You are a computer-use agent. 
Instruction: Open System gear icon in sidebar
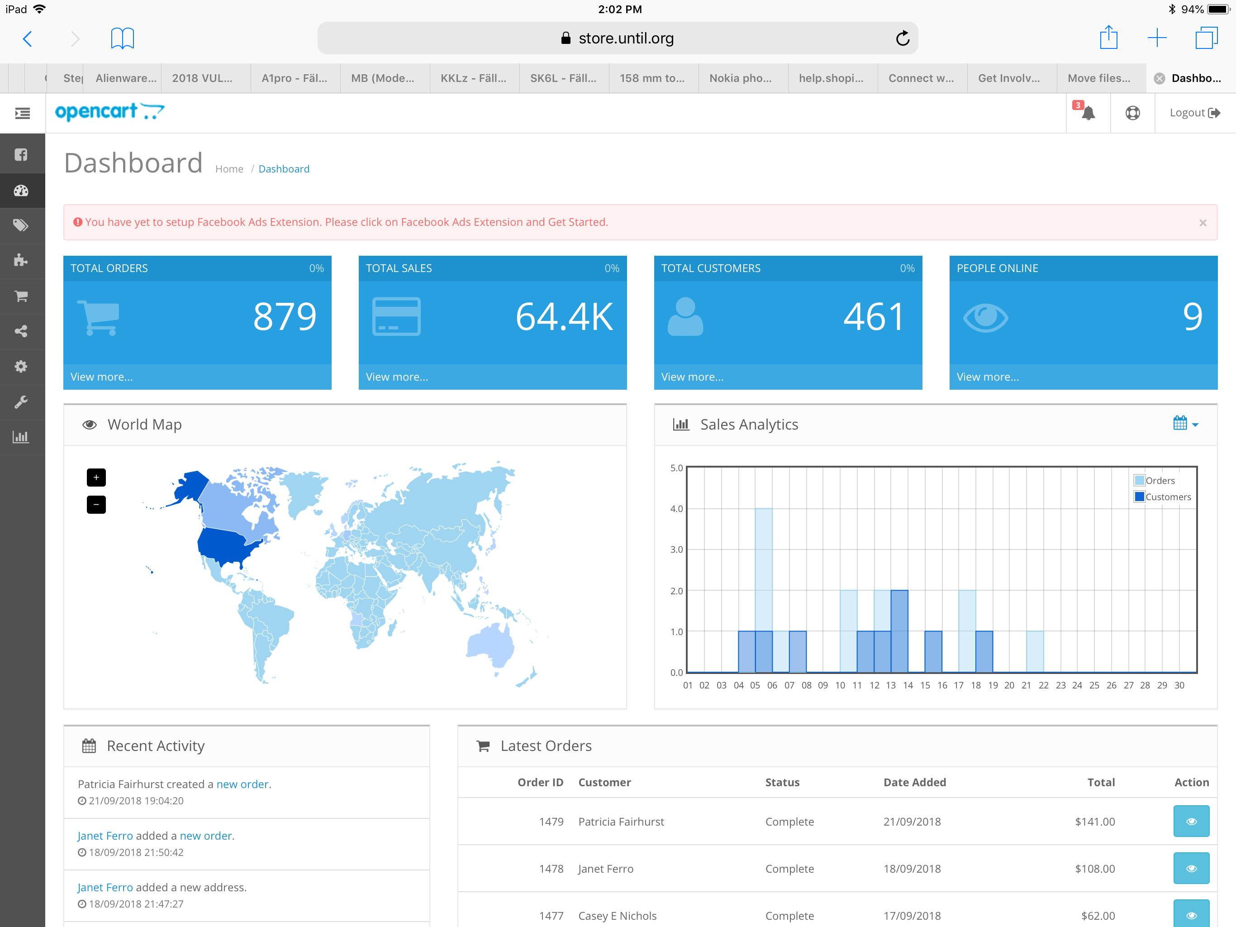pyautogui.click(x=21, y=366)
